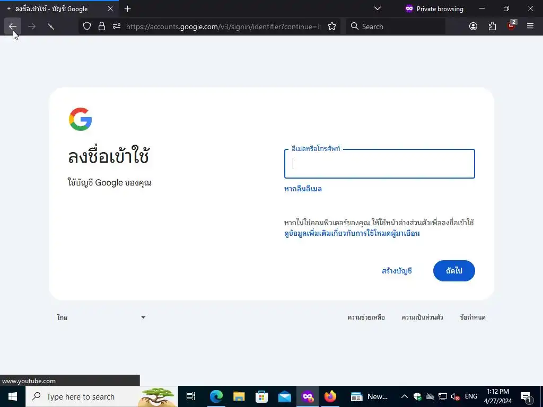Open the Help link ความช่วยเหลือ
This screenshot has width=543, height=407.
tap(366, 317)
